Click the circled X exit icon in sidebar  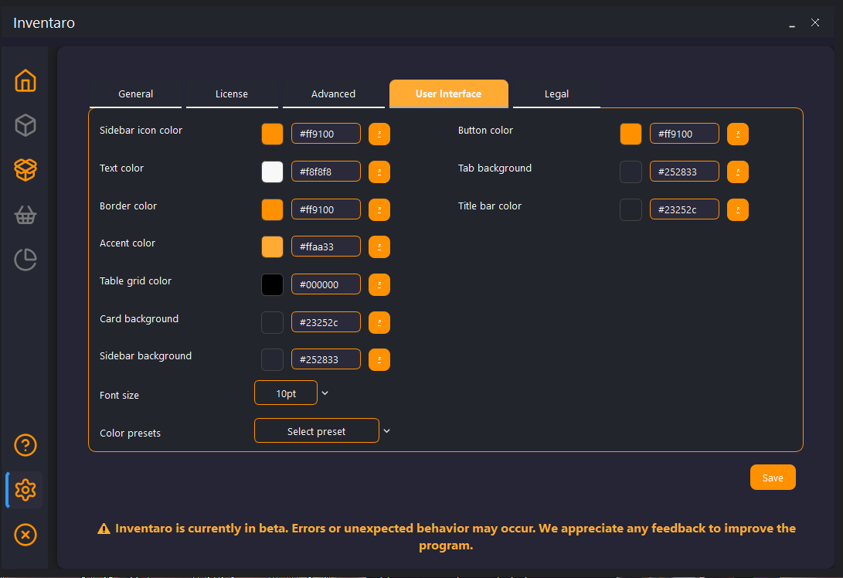(x=25, y=535)
